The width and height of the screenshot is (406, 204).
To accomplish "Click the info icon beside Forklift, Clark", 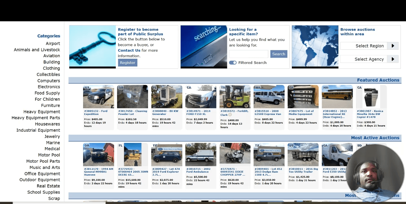I will (230, 115).
